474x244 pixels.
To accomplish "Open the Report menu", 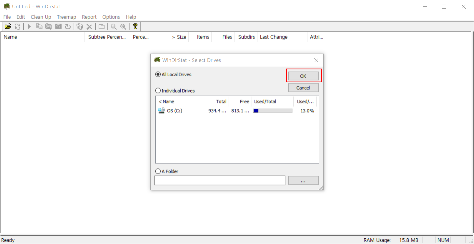I will (x=89, y=17).
